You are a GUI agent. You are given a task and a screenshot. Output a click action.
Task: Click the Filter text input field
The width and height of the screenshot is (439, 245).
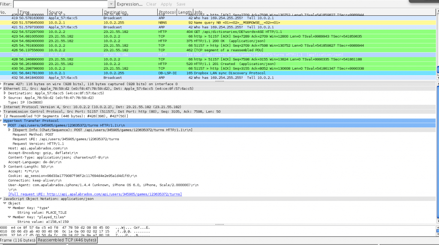[x=60, y=4]
